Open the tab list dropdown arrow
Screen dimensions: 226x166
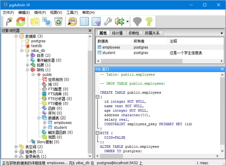[x=222, y=33]
